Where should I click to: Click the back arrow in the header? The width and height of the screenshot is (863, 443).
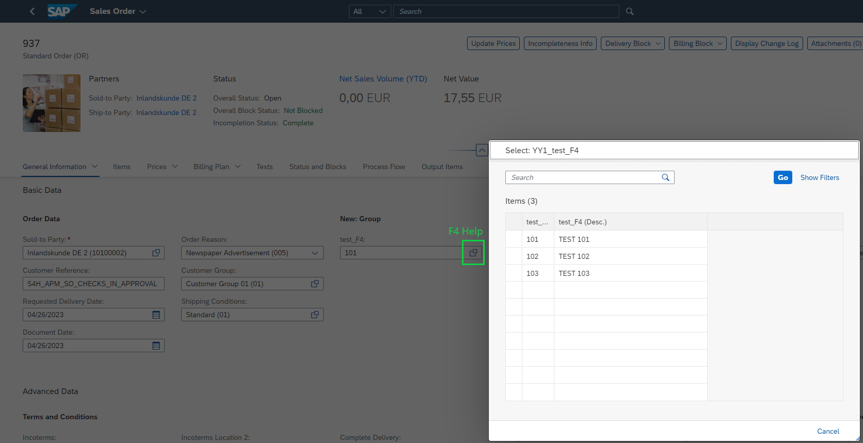[x=32, y=11]
